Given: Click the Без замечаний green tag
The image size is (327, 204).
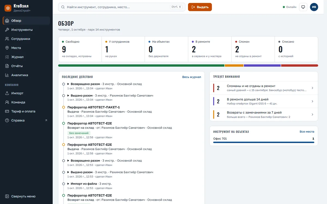Looking at the screenshot, I should point(79,133).
